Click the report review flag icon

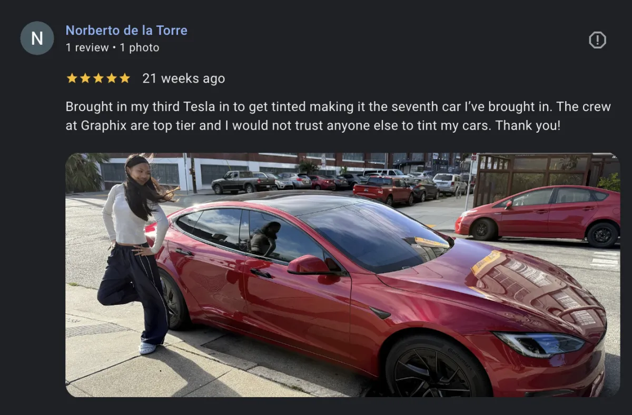point(597,39)
